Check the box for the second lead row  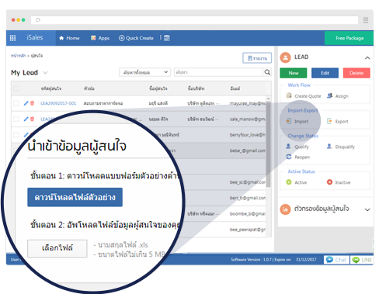(16, 119)
